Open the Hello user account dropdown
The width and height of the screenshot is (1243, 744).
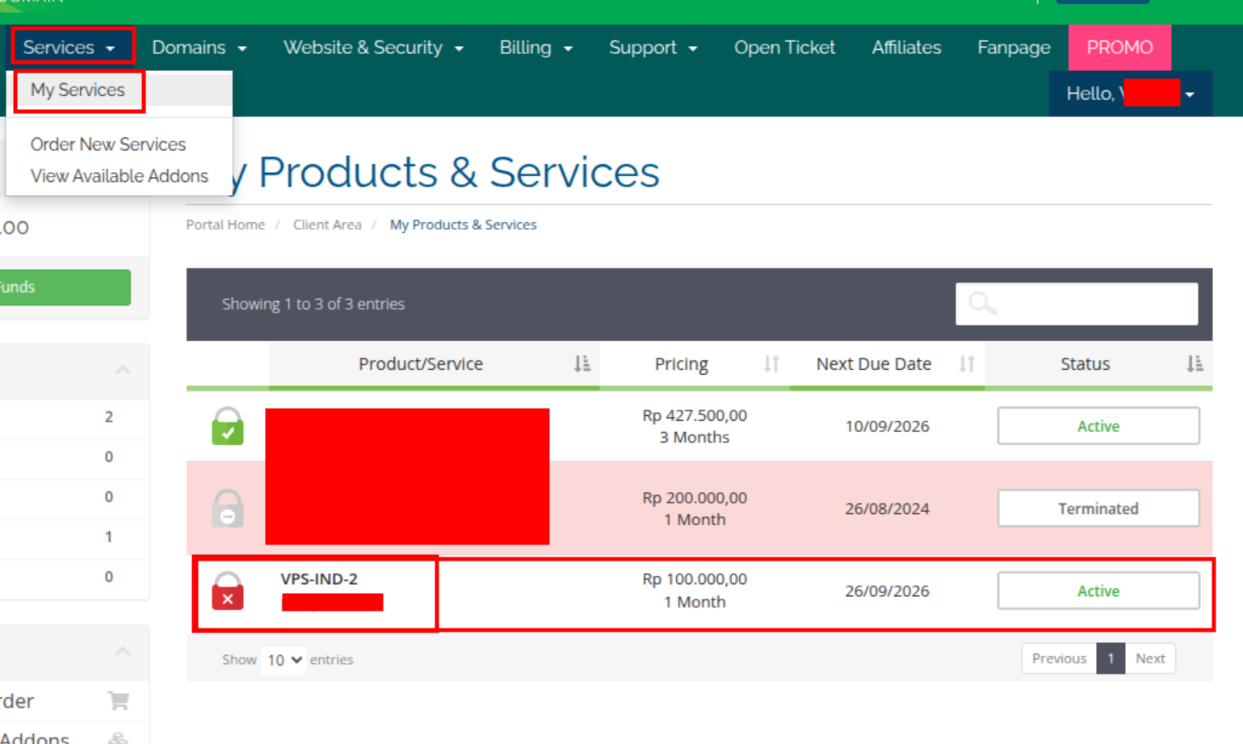coord(1130,94)
